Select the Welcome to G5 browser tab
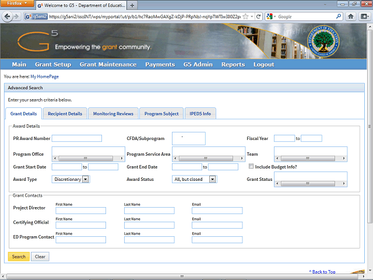This screenshot has width=373, height=280. 82,5
